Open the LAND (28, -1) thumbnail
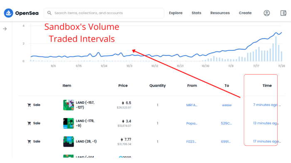291x163 pixels. coord(69,141)
